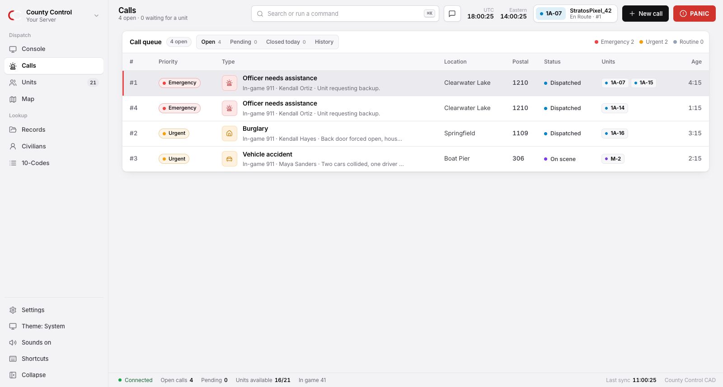The image size is (723, 387).
Task: Open the 10-Codes list icon
Action: (x=13, y=163)
